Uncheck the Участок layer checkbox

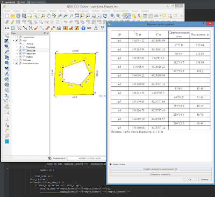pos(20,50)
